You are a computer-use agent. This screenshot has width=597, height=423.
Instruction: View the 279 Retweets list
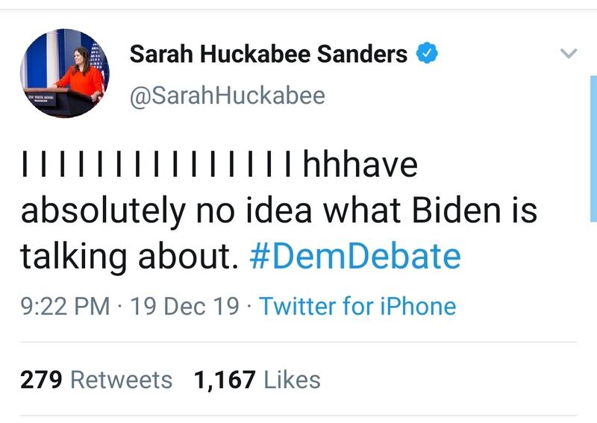96,380
